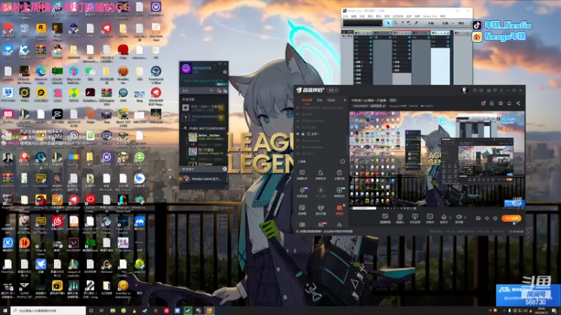Open File Explorer from the taskbar

[x=113, y=311]
